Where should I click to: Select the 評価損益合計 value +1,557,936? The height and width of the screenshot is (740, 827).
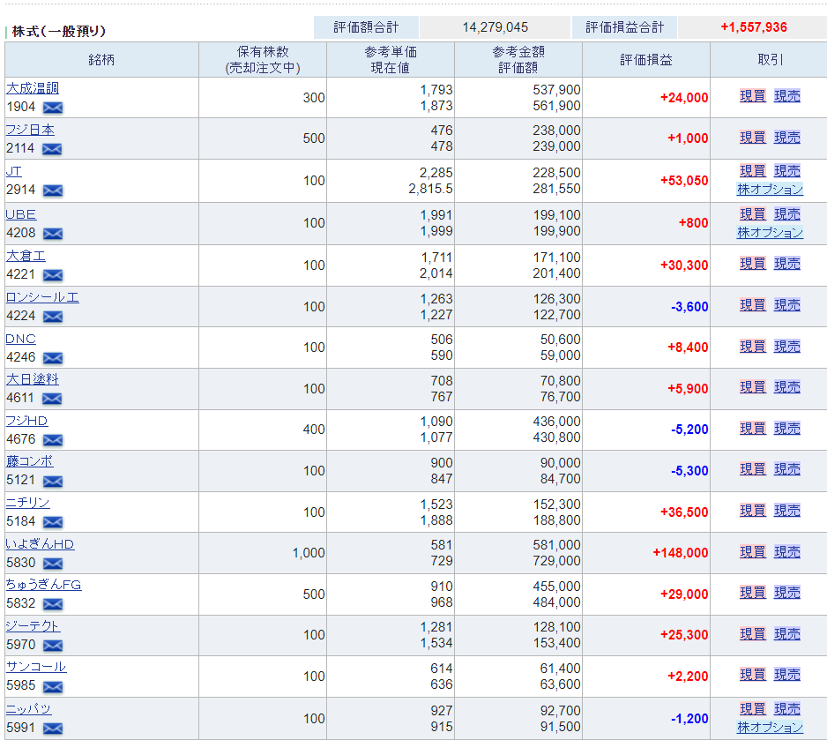pos(754,27)
